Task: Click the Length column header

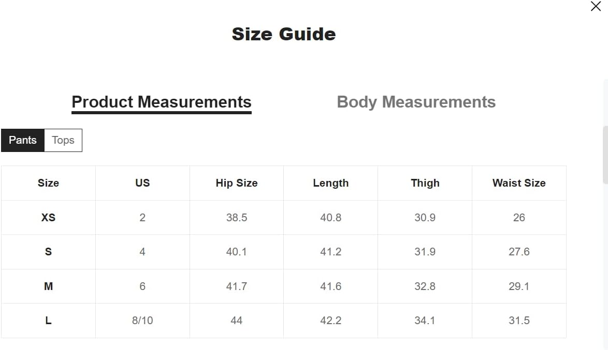Action: pos(331,183)
